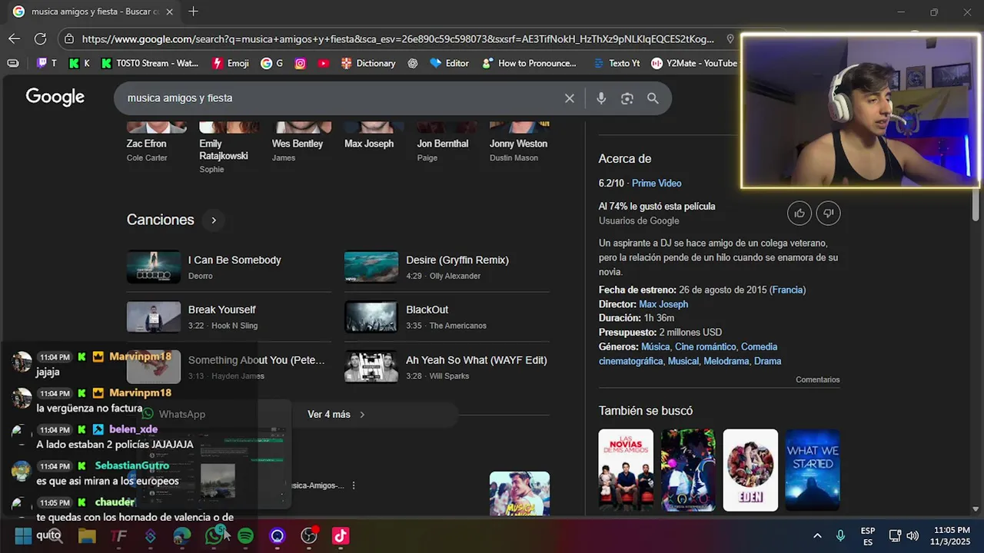Open the Twitch bookmark labeled T
984x553 pixels.
47,63
